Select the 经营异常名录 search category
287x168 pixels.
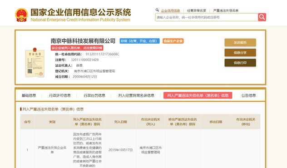pyautogui.click(x=196, y=10)
